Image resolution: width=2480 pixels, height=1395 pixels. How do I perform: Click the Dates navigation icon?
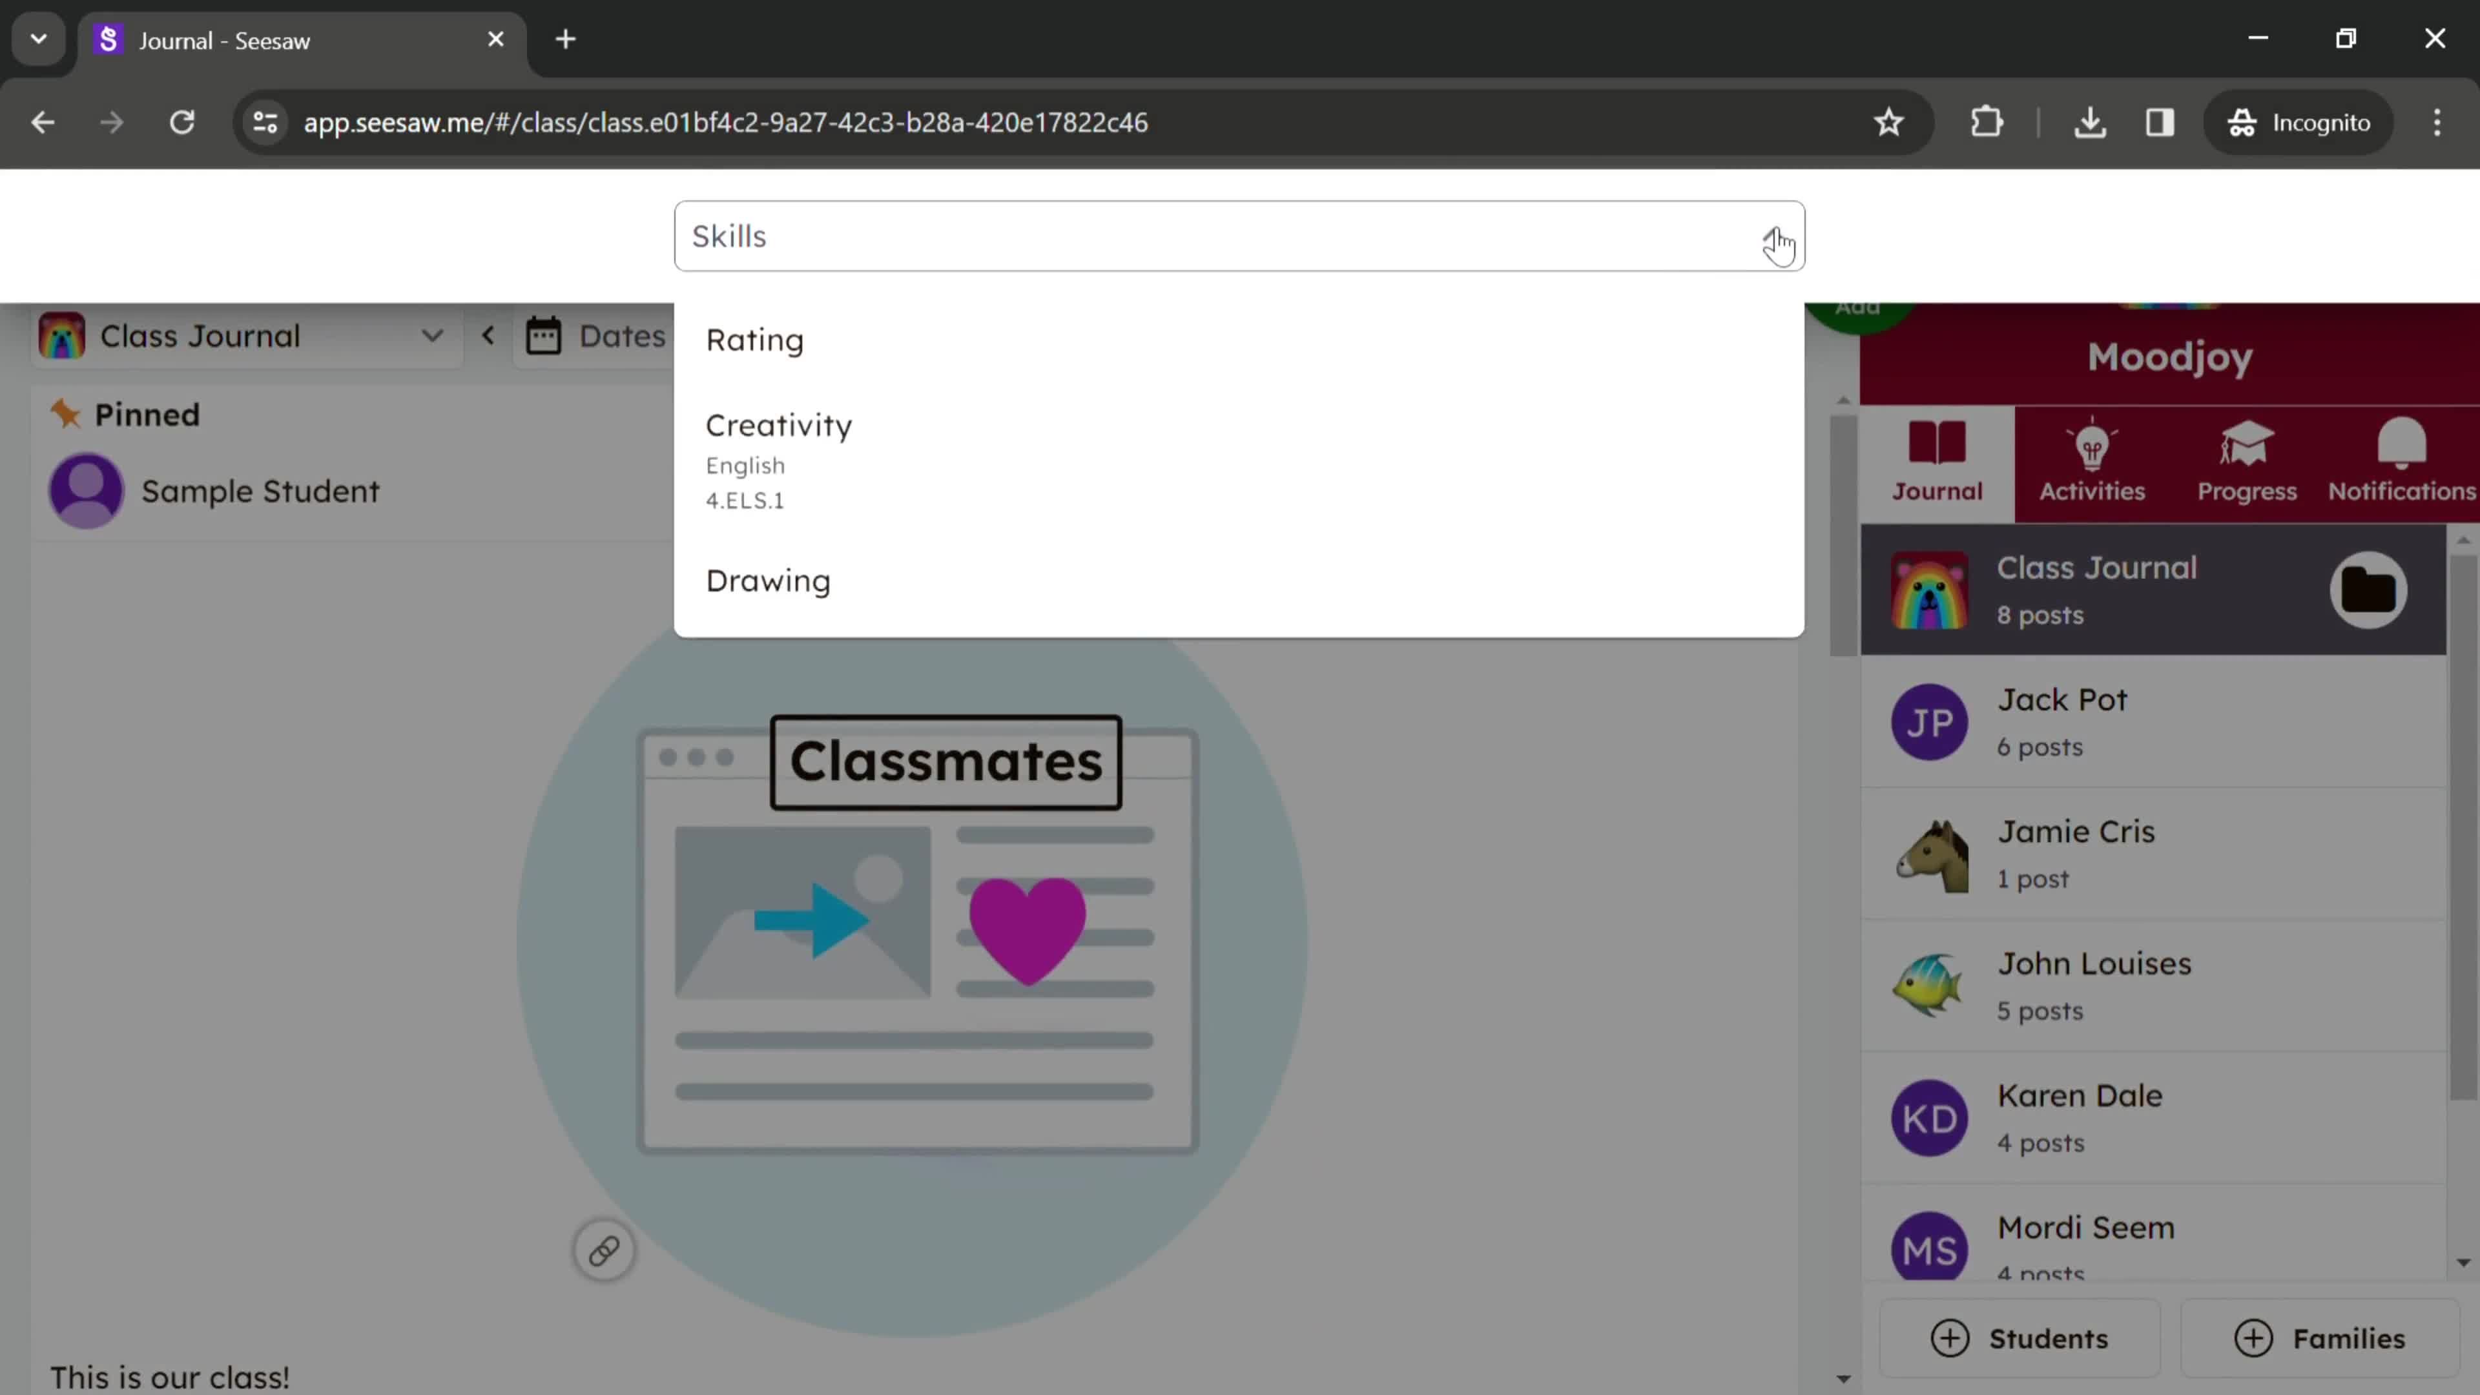coord(545,336)
